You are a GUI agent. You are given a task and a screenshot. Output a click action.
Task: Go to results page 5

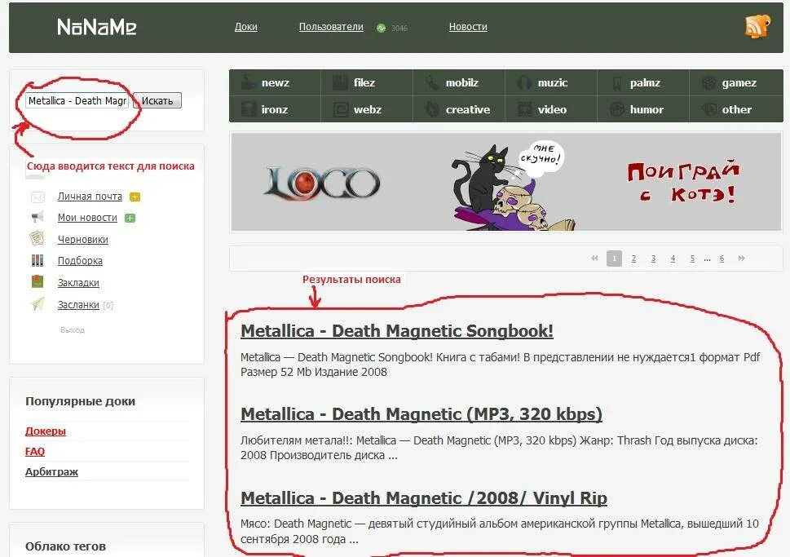[692, 259]
